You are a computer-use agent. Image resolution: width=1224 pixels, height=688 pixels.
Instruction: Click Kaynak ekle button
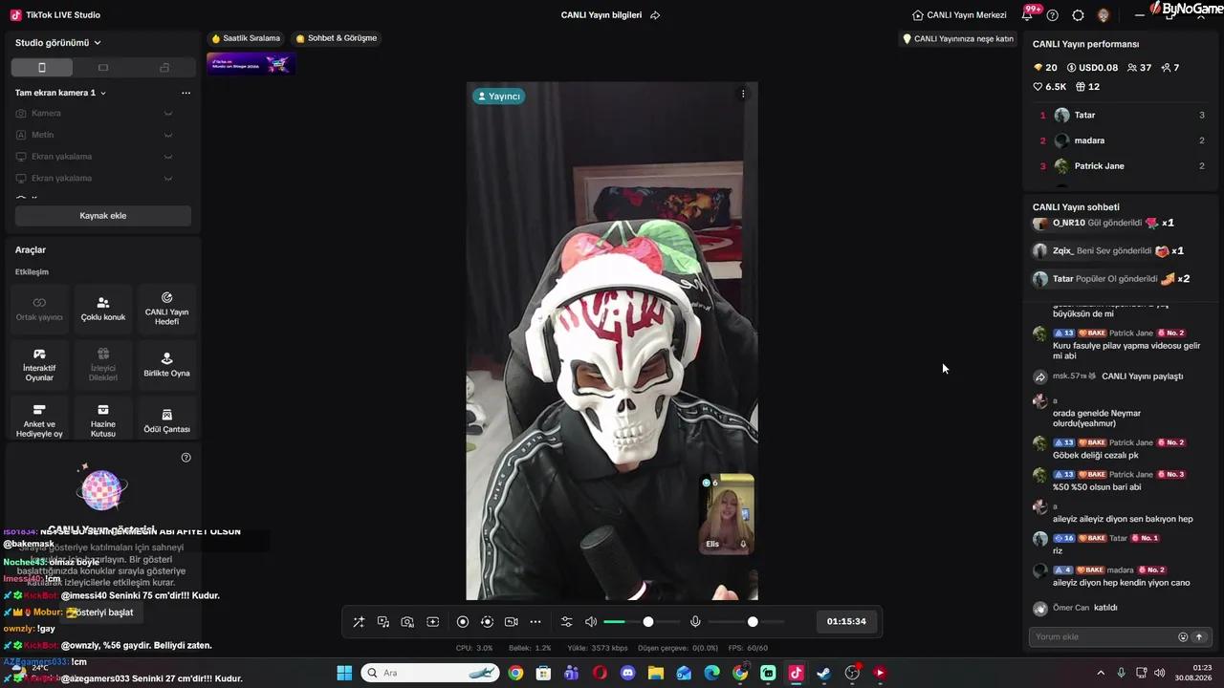[x=103, y=216]
